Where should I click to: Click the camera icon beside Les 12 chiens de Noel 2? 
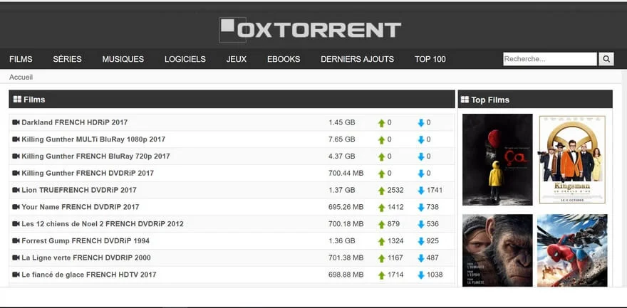coord(16,224)
